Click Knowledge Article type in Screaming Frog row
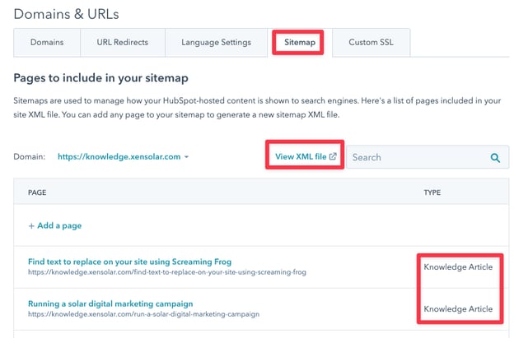This screenshot has height=338, width=514. [x=458, y=267]
